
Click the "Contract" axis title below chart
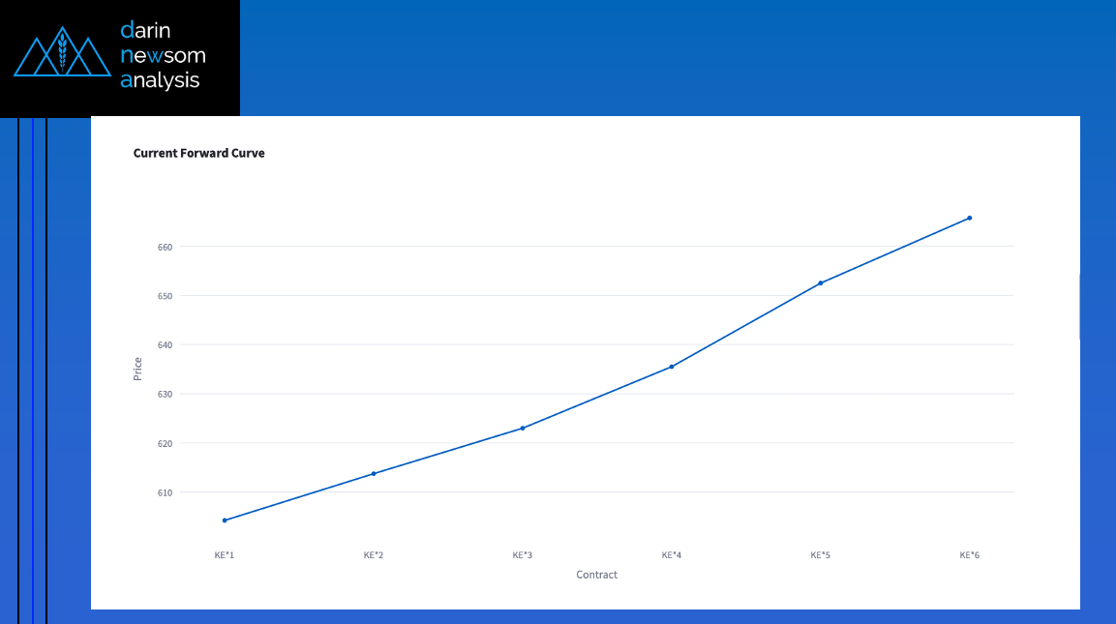[596, 575]
